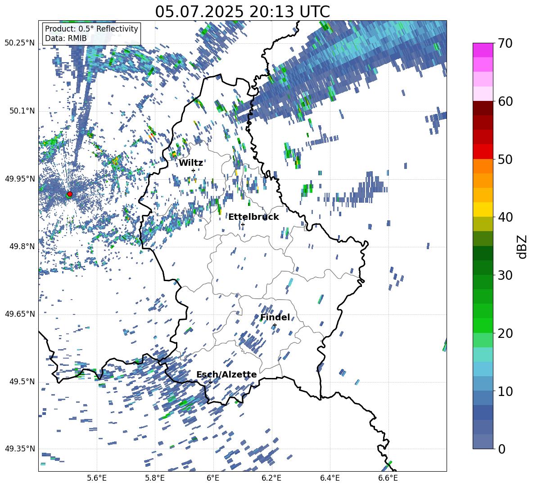Click the 'Data: RMIB' text
Viewport: 533px width, 487px height.
(x=66, y=38)
